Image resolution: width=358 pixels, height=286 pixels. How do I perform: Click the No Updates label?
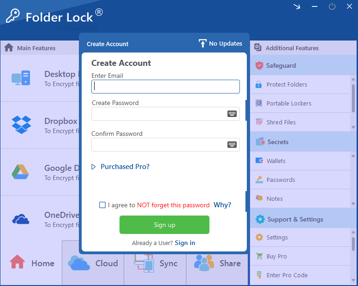[226, 44]
